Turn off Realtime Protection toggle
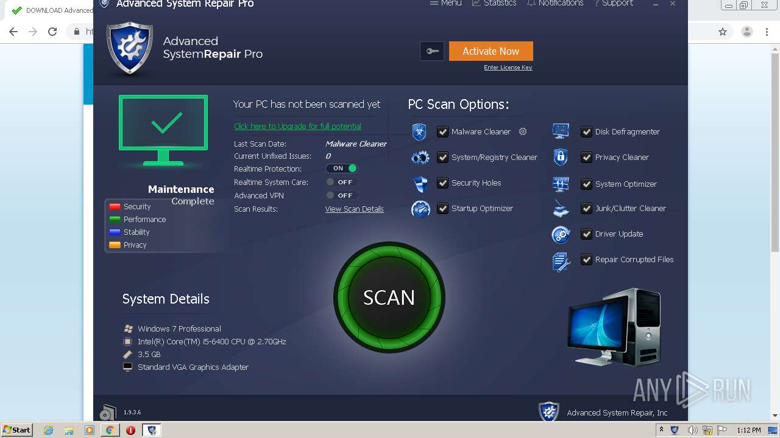 click(x=341, y=169)
